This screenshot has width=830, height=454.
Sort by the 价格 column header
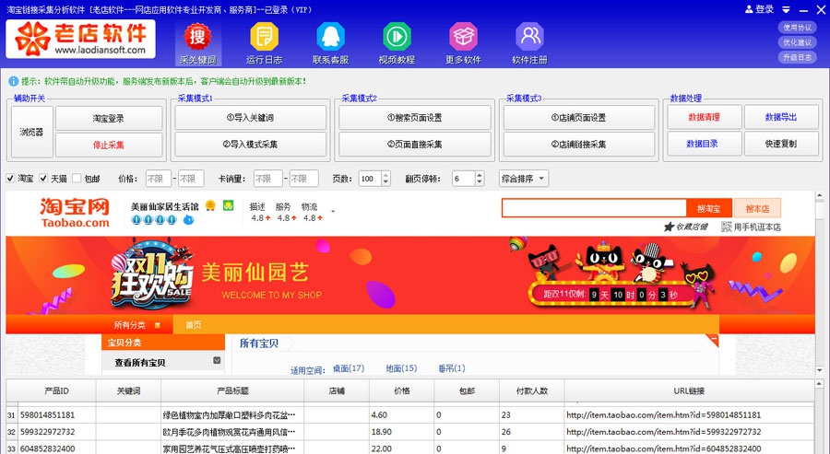tap(402, 391)
